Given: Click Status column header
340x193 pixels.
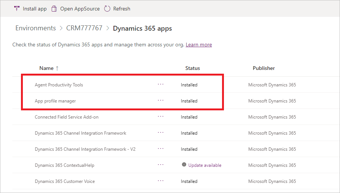Looking at the screenshot, I should (x=192, y=68).
